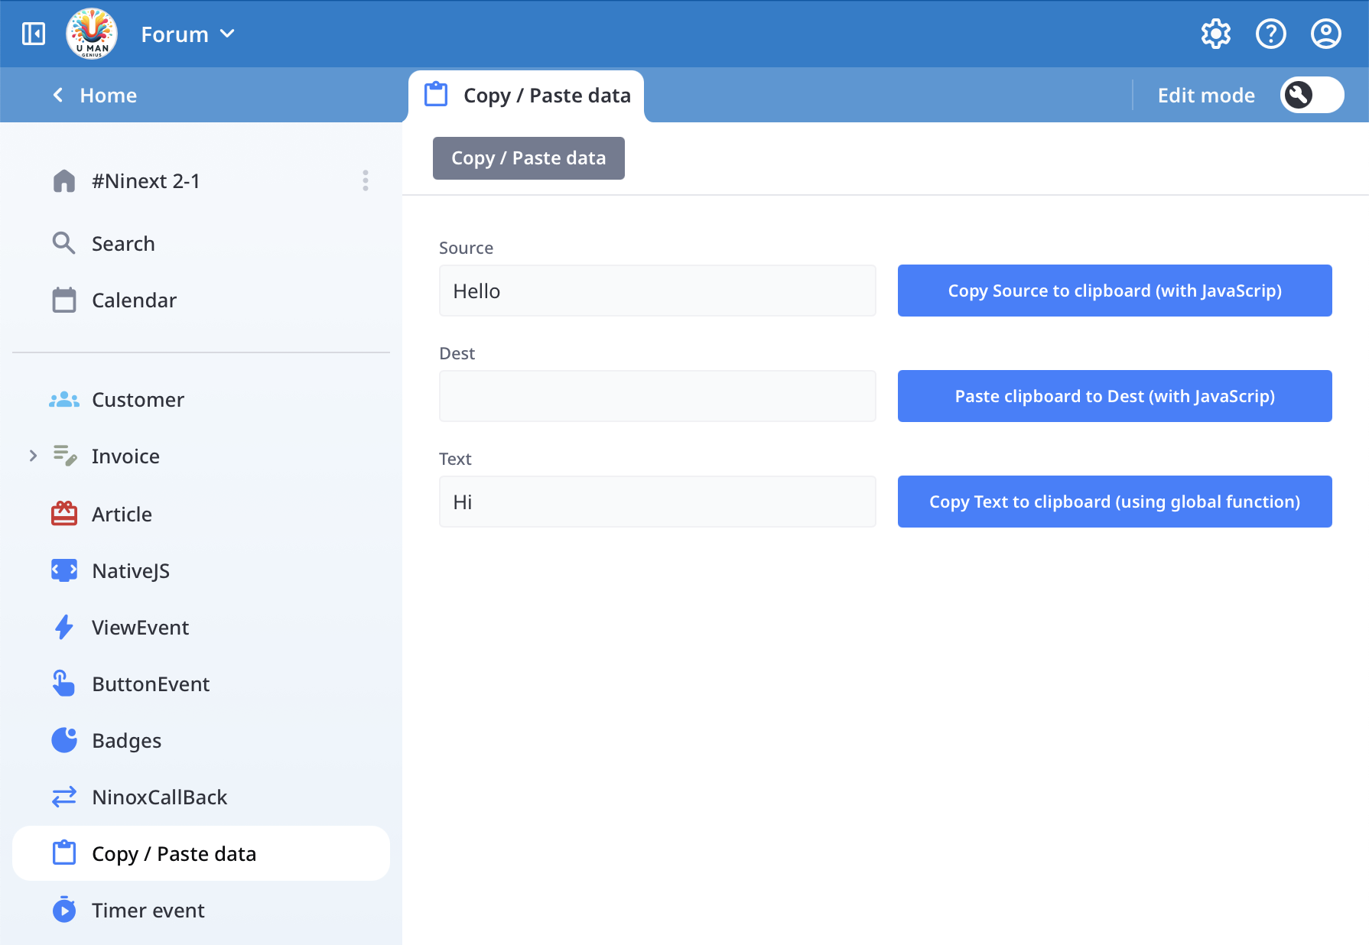Select the #Ninext 2-1 sidebar entry
Viewport: 1369px width, 945px height.
tap(201, 181)
